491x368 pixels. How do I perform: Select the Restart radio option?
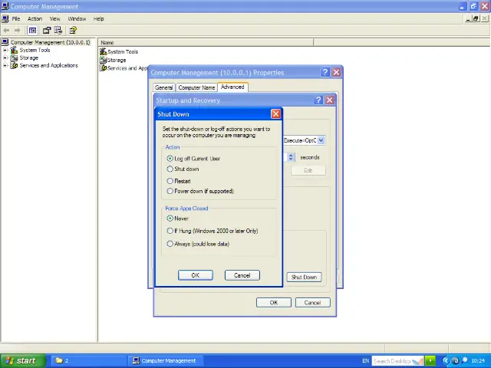pos(170,181)
